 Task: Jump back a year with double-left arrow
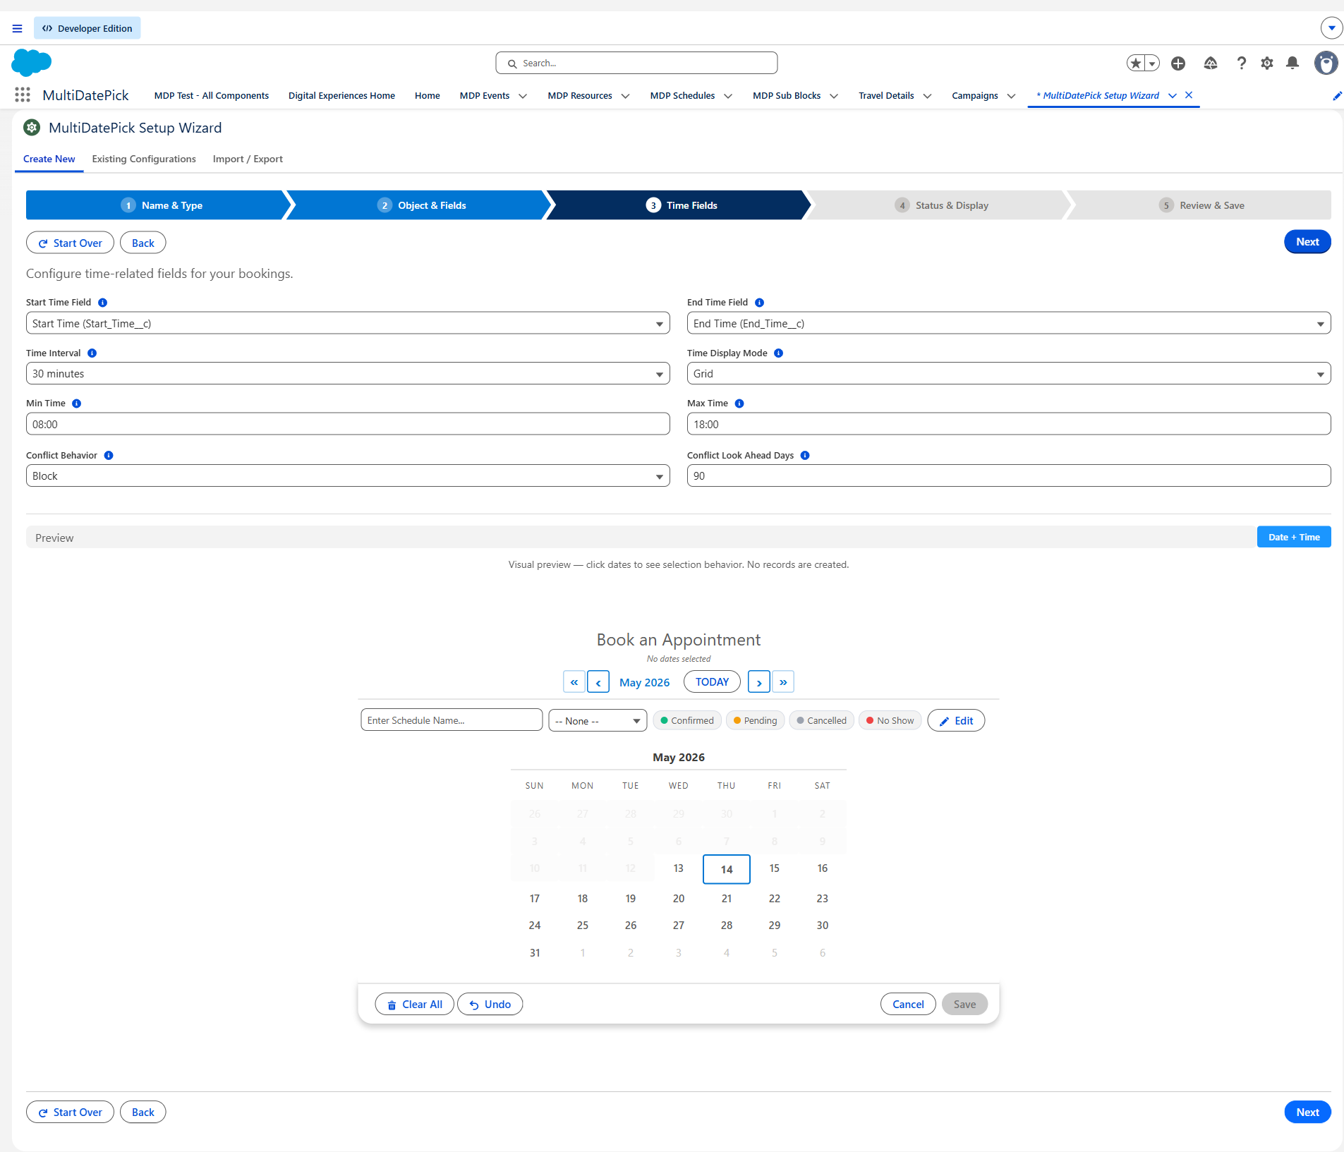pos(574,682)
